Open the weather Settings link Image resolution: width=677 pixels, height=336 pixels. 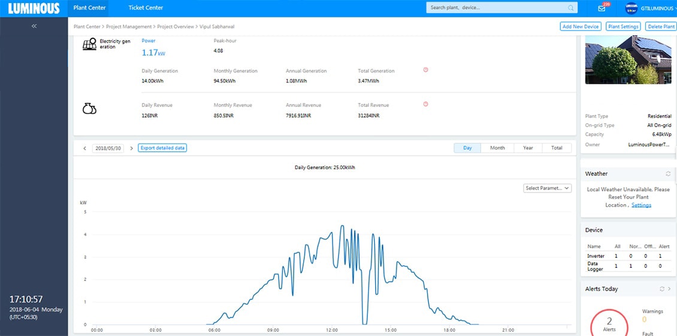pos(641,205)
